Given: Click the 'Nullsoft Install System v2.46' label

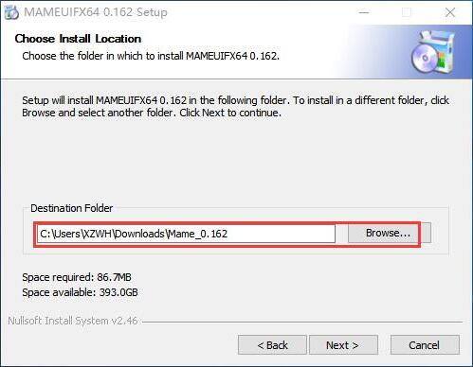Looking at the screenshot, I should pos(73,321).
